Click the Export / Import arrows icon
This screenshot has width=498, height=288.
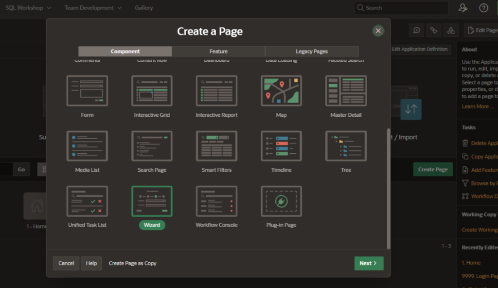pos(411,109)
